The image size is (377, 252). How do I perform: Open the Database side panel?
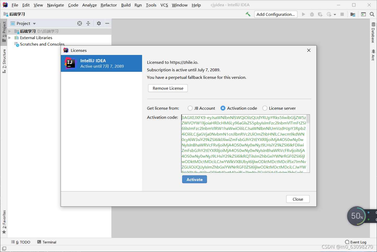(373, 33)
